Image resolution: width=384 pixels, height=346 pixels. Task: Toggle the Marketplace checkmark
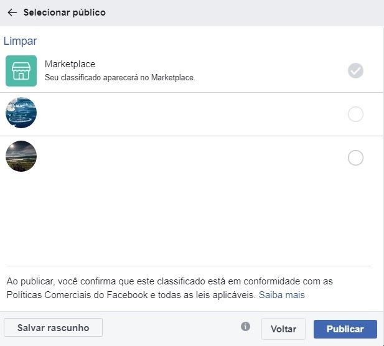coord(355,71)
